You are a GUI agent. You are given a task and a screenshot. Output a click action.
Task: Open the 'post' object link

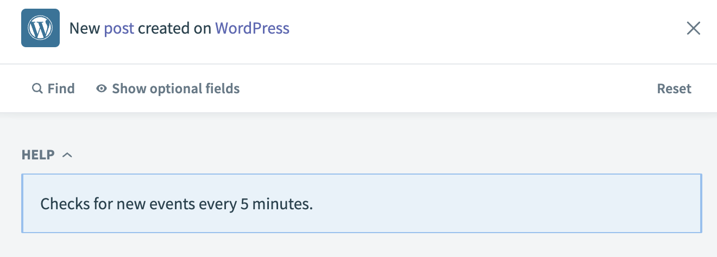[119, 28]
